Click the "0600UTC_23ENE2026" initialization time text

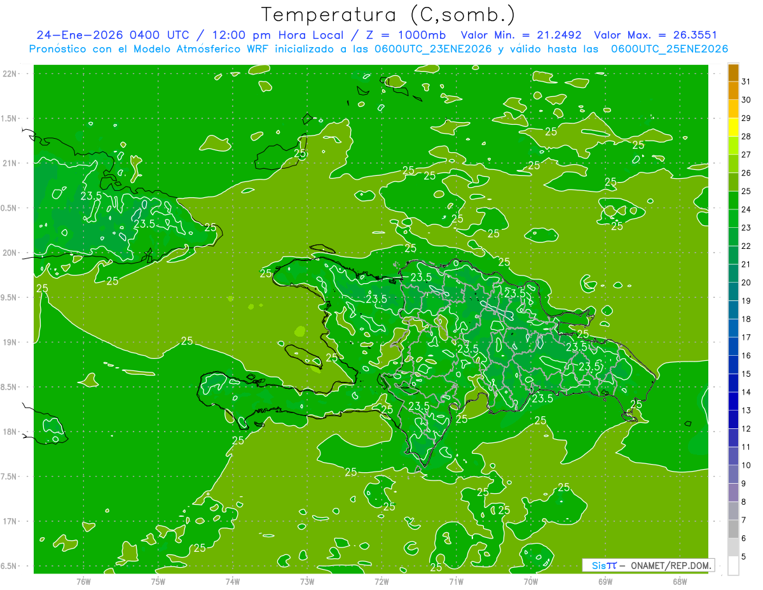coord(435,49)
